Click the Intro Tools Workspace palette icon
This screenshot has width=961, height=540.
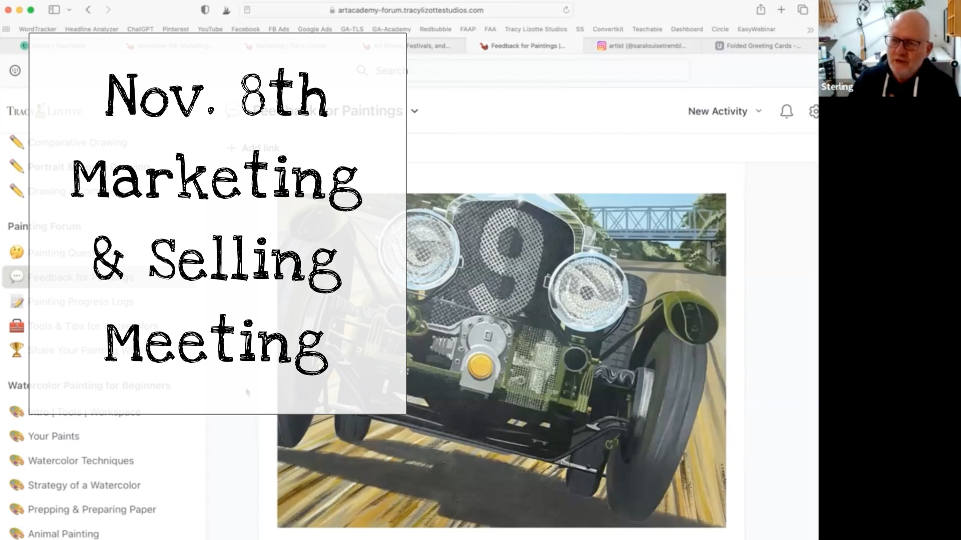(x=17, y=411)
